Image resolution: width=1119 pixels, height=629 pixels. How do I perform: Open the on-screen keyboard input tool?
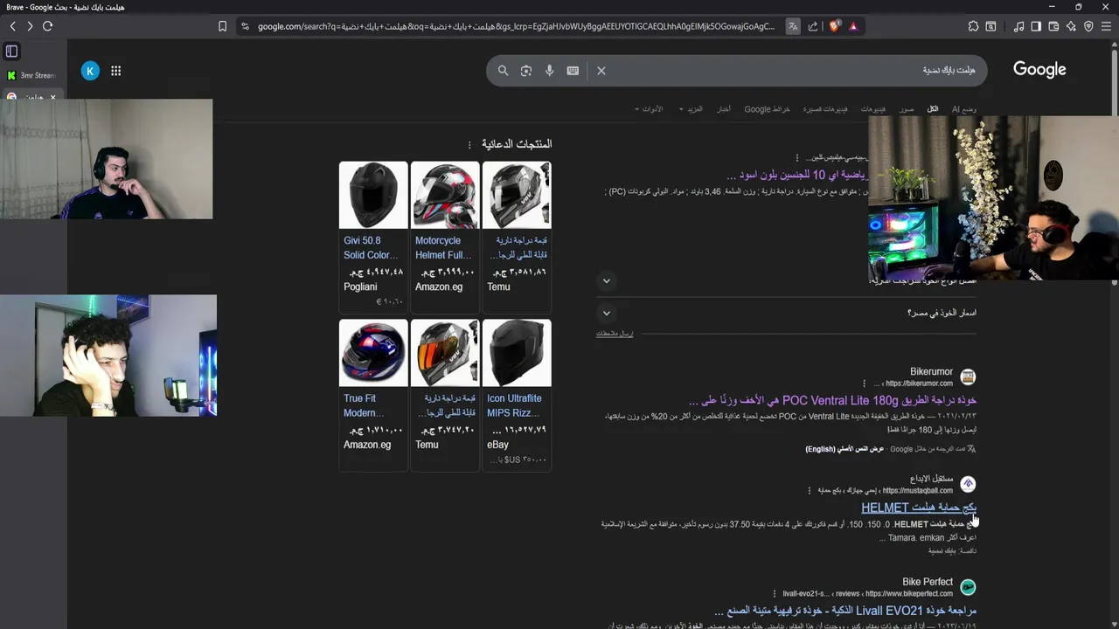coord(573,71)
